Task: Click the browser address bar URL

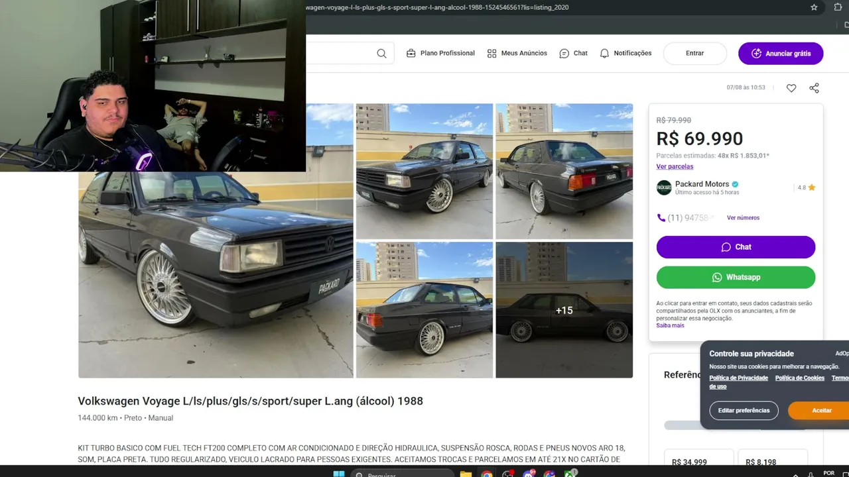Action: pos(438,7)
